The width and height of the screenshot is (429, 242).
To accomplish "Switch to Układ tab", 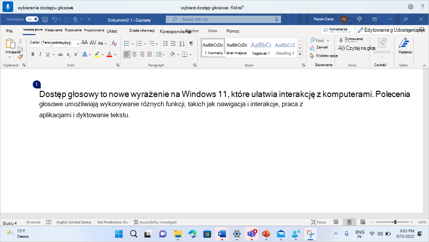I will pos(112,31).
